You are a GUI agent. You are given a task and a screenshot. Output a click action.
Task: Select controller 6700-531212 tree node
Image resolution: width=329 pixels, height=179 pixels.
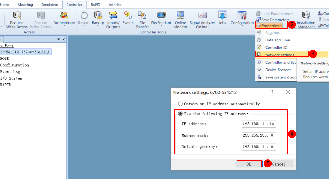point(25,52)
